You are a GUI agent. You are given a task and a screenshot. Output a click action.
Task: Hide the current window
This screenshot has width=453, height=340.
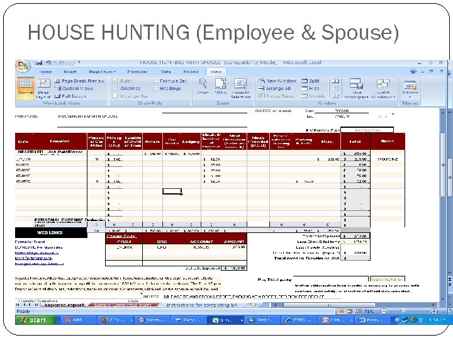coord(310,89)
